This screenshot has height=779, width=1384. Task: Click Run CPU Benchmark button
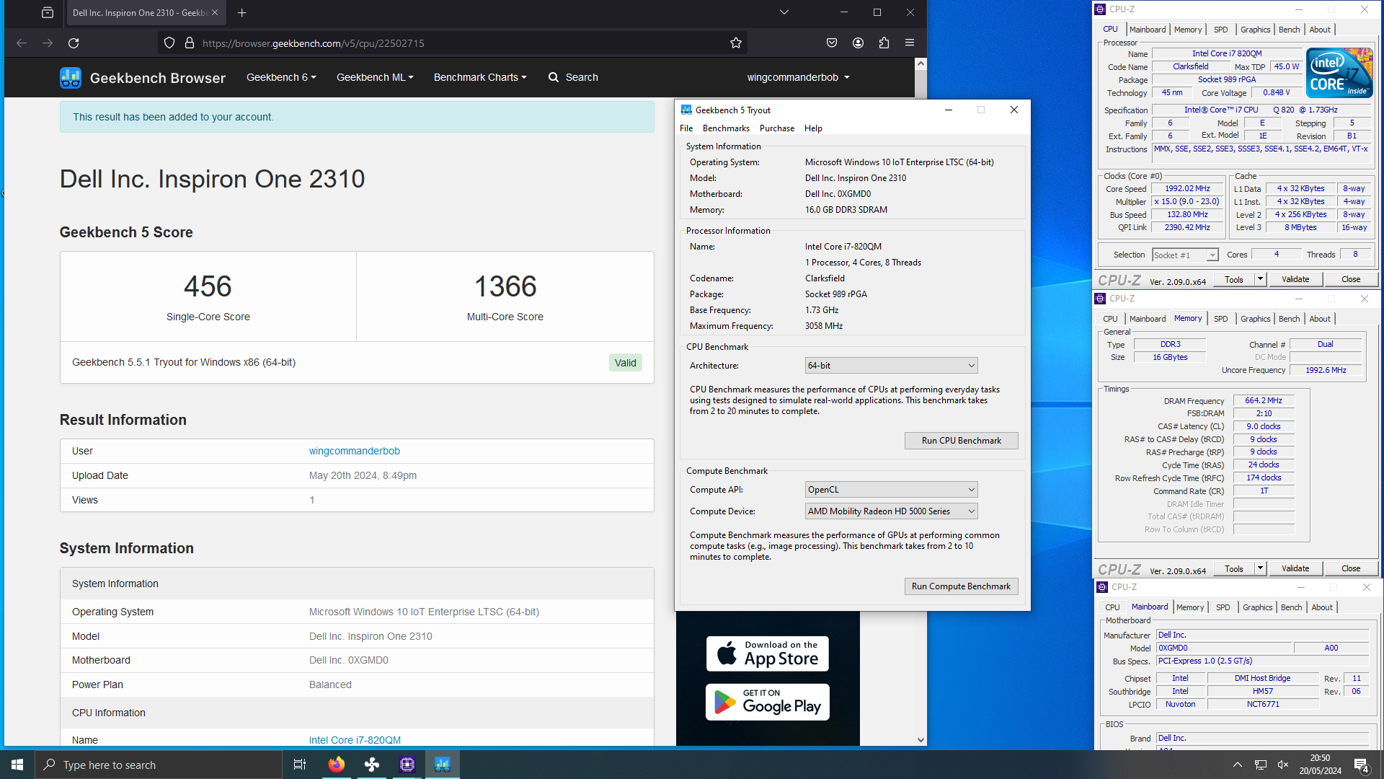click(x=961, y=441)
